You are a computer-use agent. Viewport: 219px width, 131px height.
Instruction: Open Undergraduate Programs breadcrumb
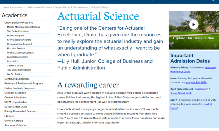click(x=39, y=7)
